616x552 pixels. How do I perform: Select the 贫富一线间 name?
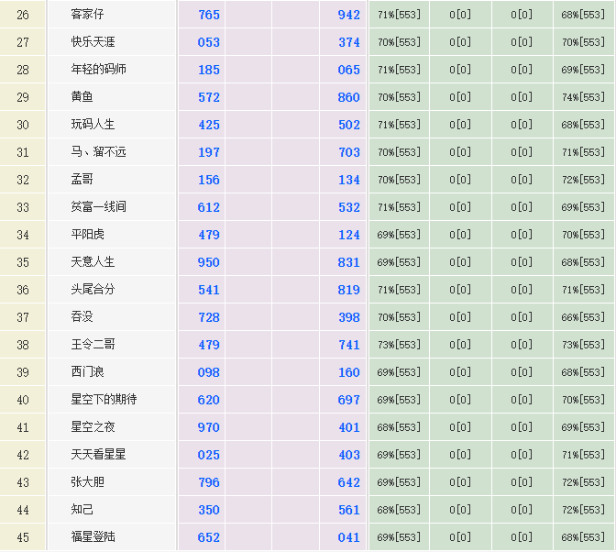pyautogui.click(x=99, y=207)
